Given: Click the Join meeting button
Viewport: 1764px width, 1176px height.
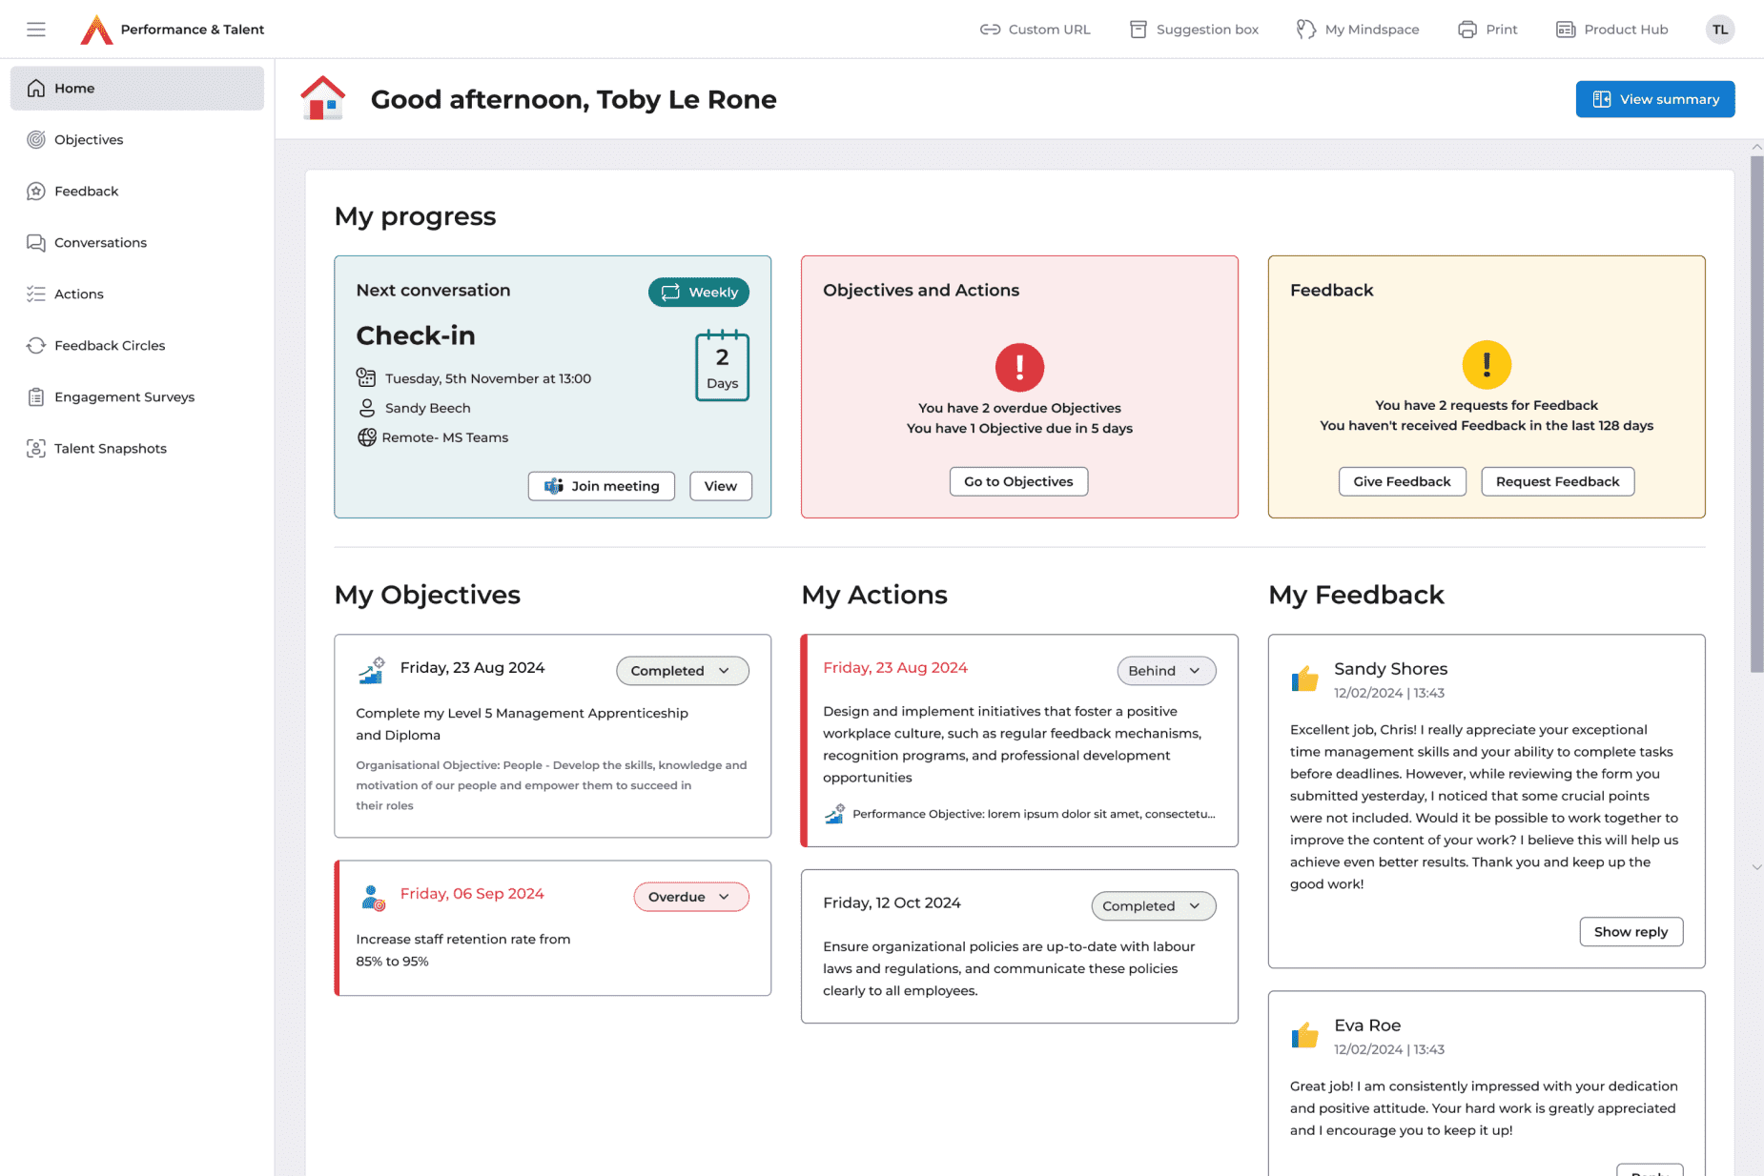Looking at the screenshot, I should (601, 486).
